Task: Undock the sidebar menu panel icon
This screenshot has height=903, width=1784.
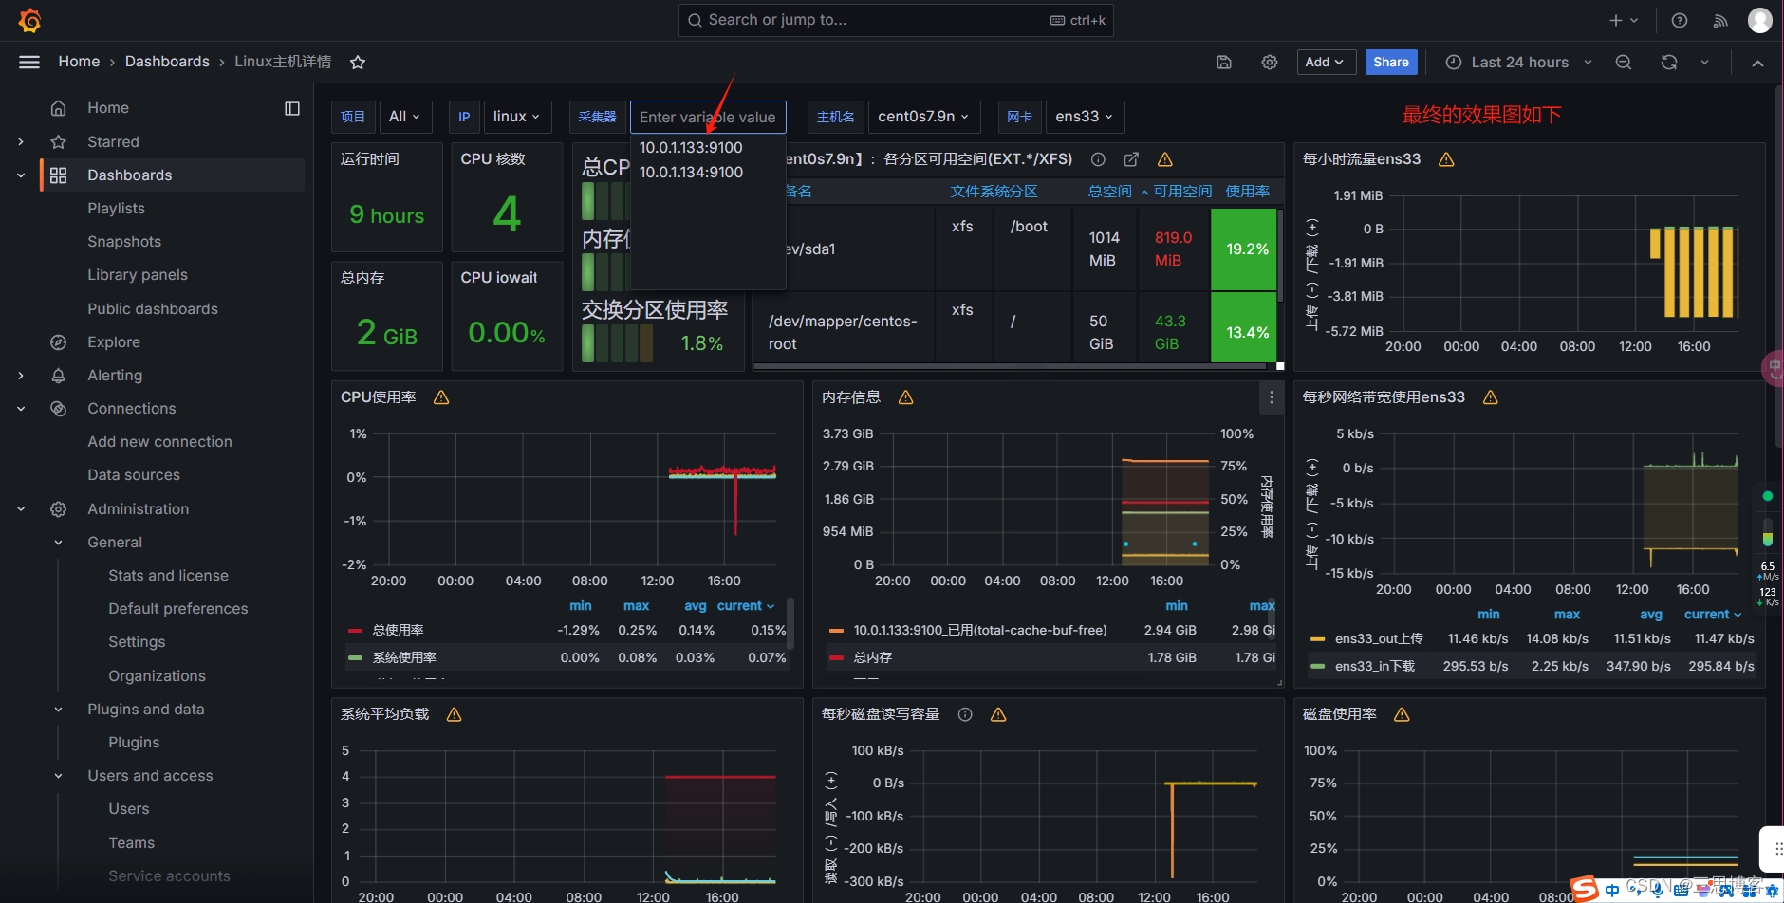Action: click(x=292, y=108)
